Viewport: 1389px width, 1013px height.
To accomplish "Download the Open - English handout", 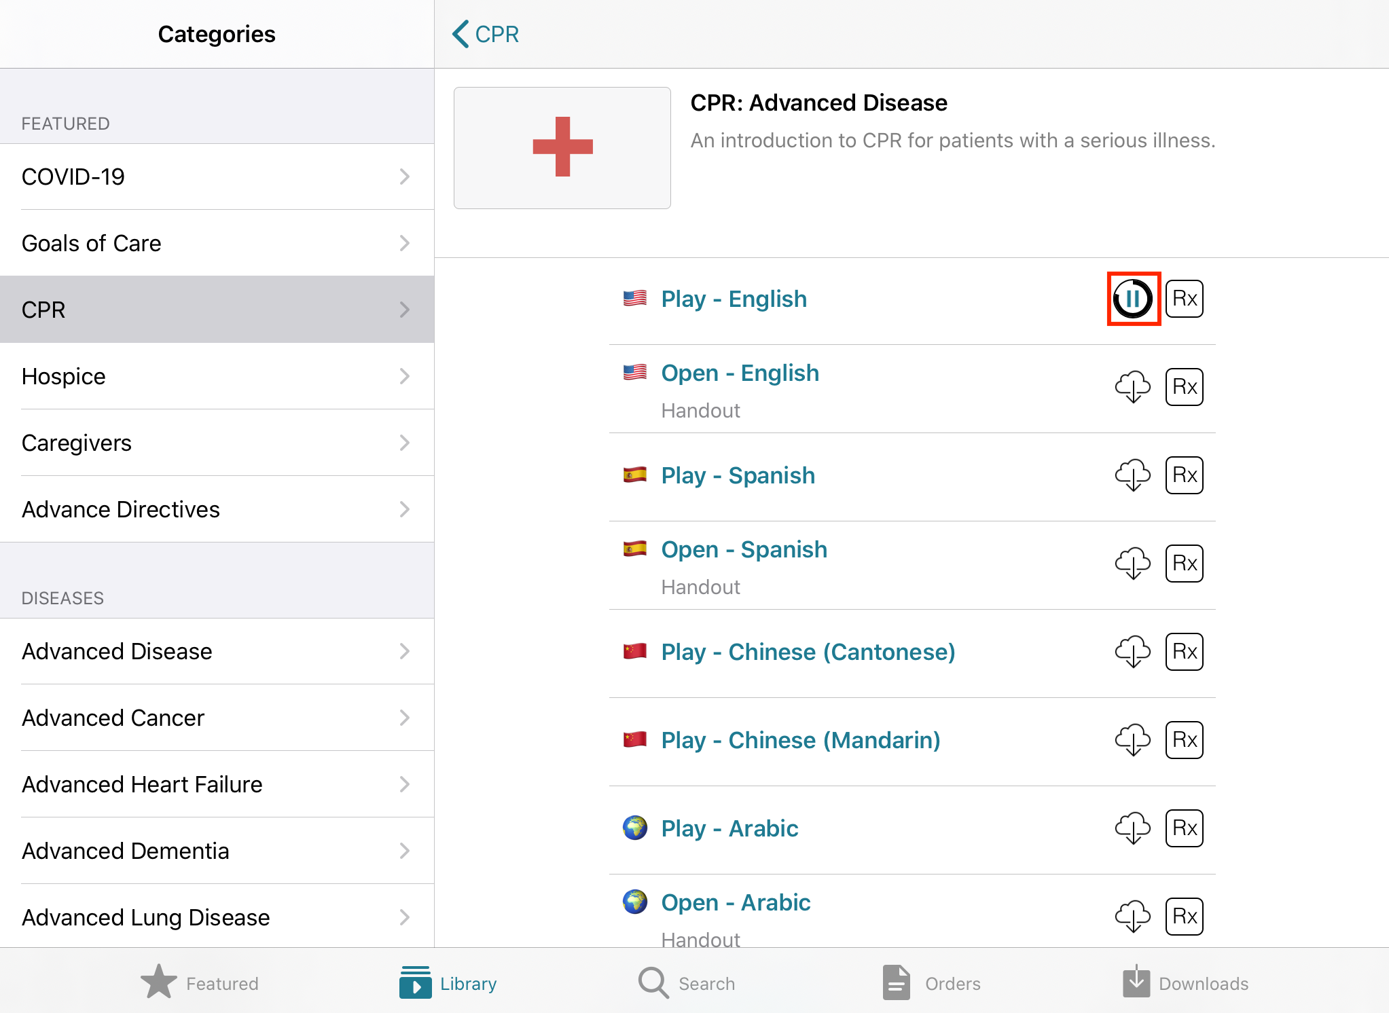I will (1132, 387).
